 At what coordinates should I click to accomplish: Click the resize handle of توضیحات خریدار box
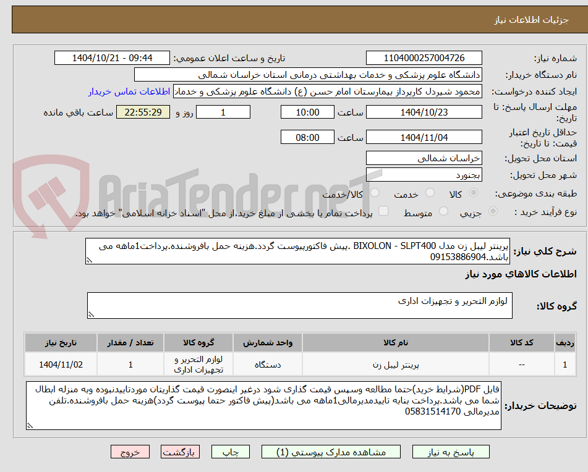[x=30, y=426]
